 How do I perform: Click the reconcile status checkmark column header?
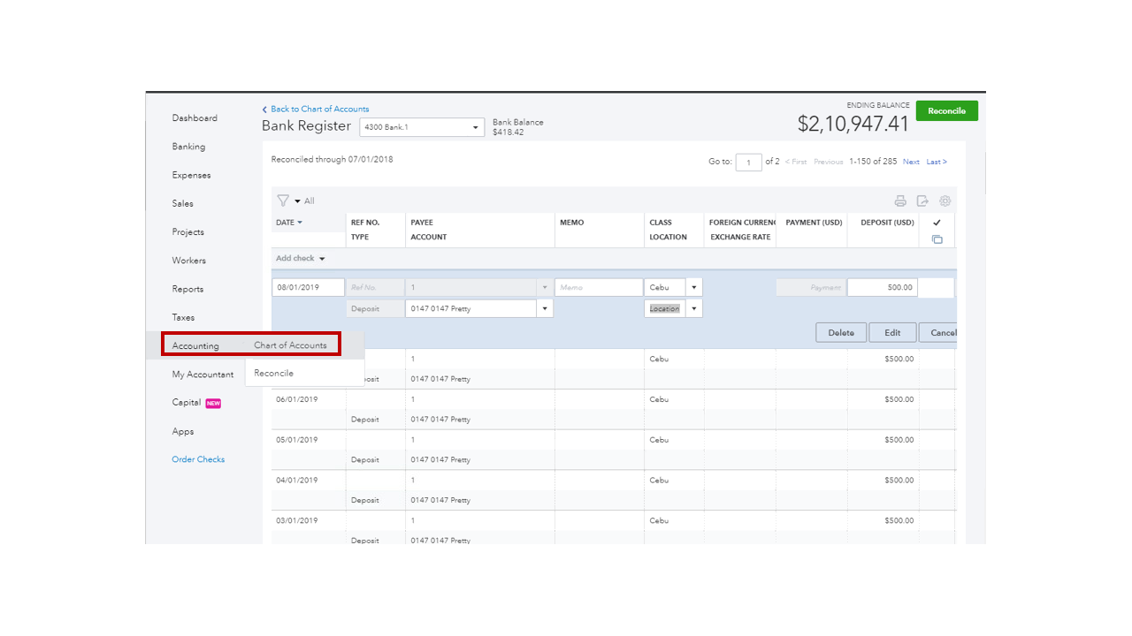pyautogui.click(x=937, y=223)
